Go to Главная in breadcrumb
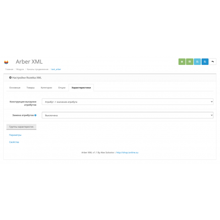 pos(9,69)
